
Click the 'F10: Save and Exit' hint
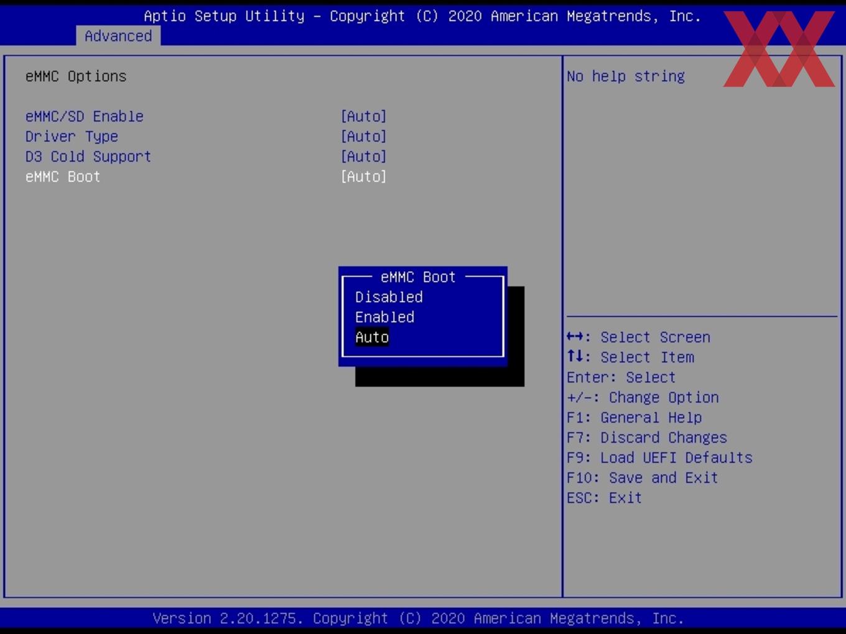coord(643,478)
